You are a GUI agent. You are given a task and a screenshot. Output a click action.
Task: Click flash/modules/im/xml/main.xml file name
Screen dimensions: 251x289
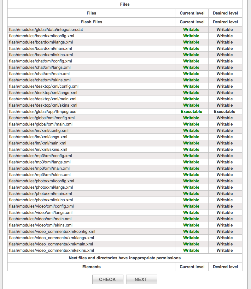(38, 143)
